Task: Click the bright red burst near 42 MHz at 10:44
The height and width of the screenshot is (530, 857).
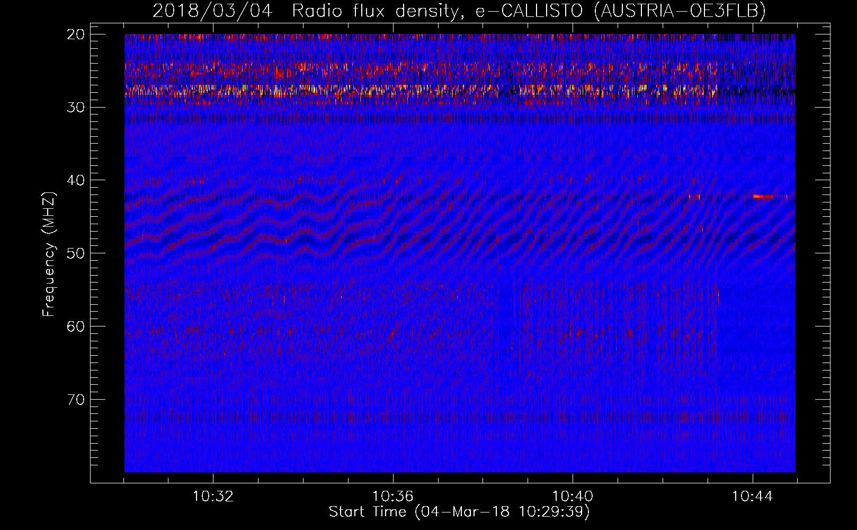Action: pyautogui.click(x=763, y=197)
